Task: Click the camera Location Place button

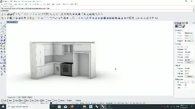Action: [x=189, y=63]
